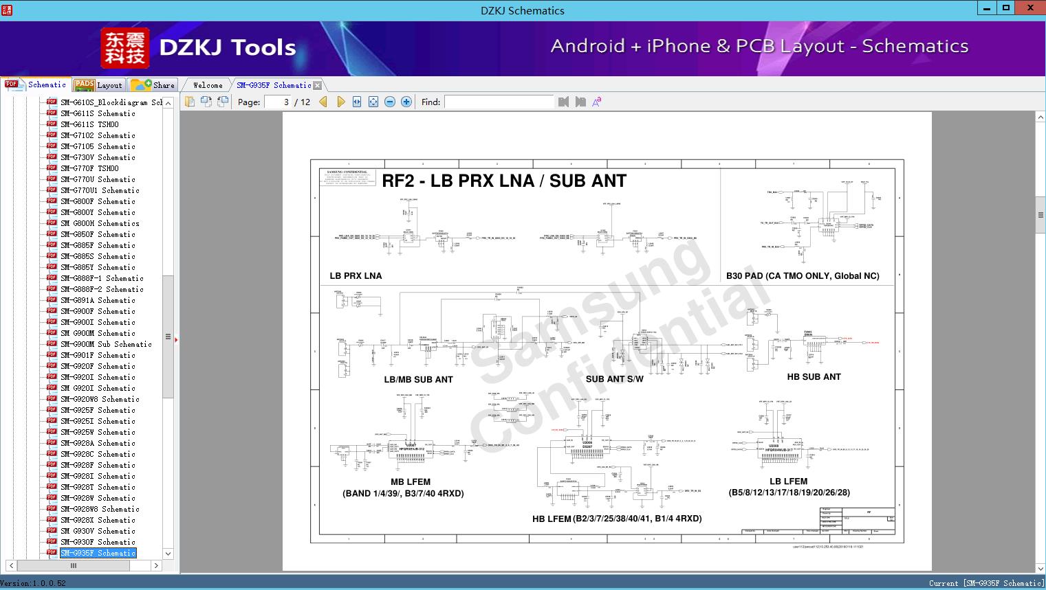Select SM-G7105 Schematic in the tree

98,146
